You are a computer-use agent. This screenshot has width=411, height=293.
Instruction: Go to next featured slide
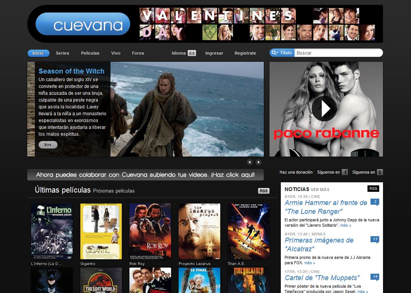pyautogui.click(x=258, y=162)
